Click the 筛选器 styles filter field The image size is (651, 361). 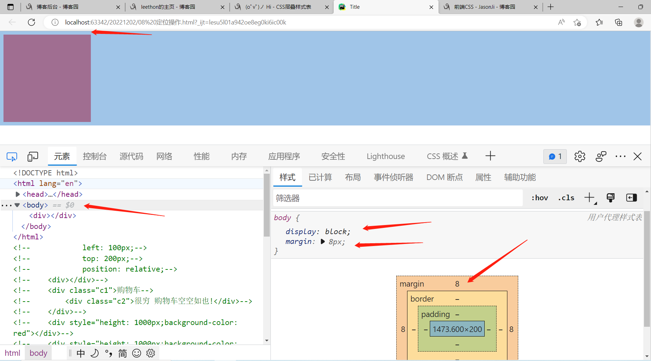(x=398, y=198)
